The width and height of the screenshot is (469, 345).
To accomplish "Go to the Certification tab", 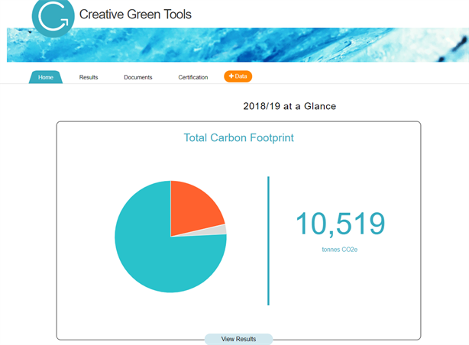I will (192, 77).
